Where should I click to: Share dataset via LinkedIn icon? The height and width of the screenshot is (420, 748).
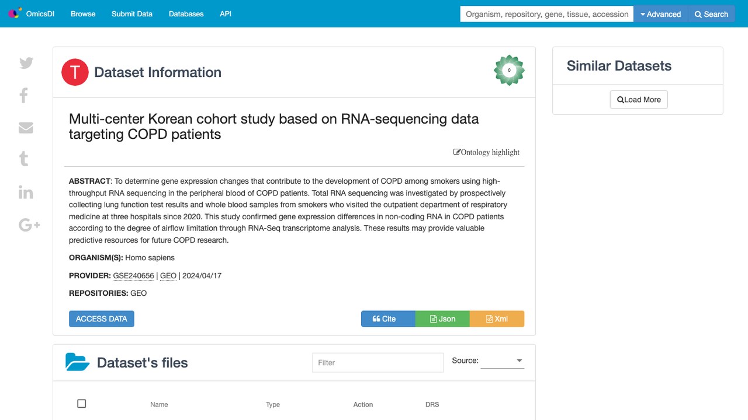click(26, 192)
